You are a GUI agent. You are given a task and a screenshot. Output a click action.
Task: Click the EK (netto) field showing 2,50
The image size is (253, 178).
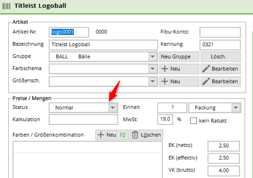pyautogui.click(x=224, y=146)
